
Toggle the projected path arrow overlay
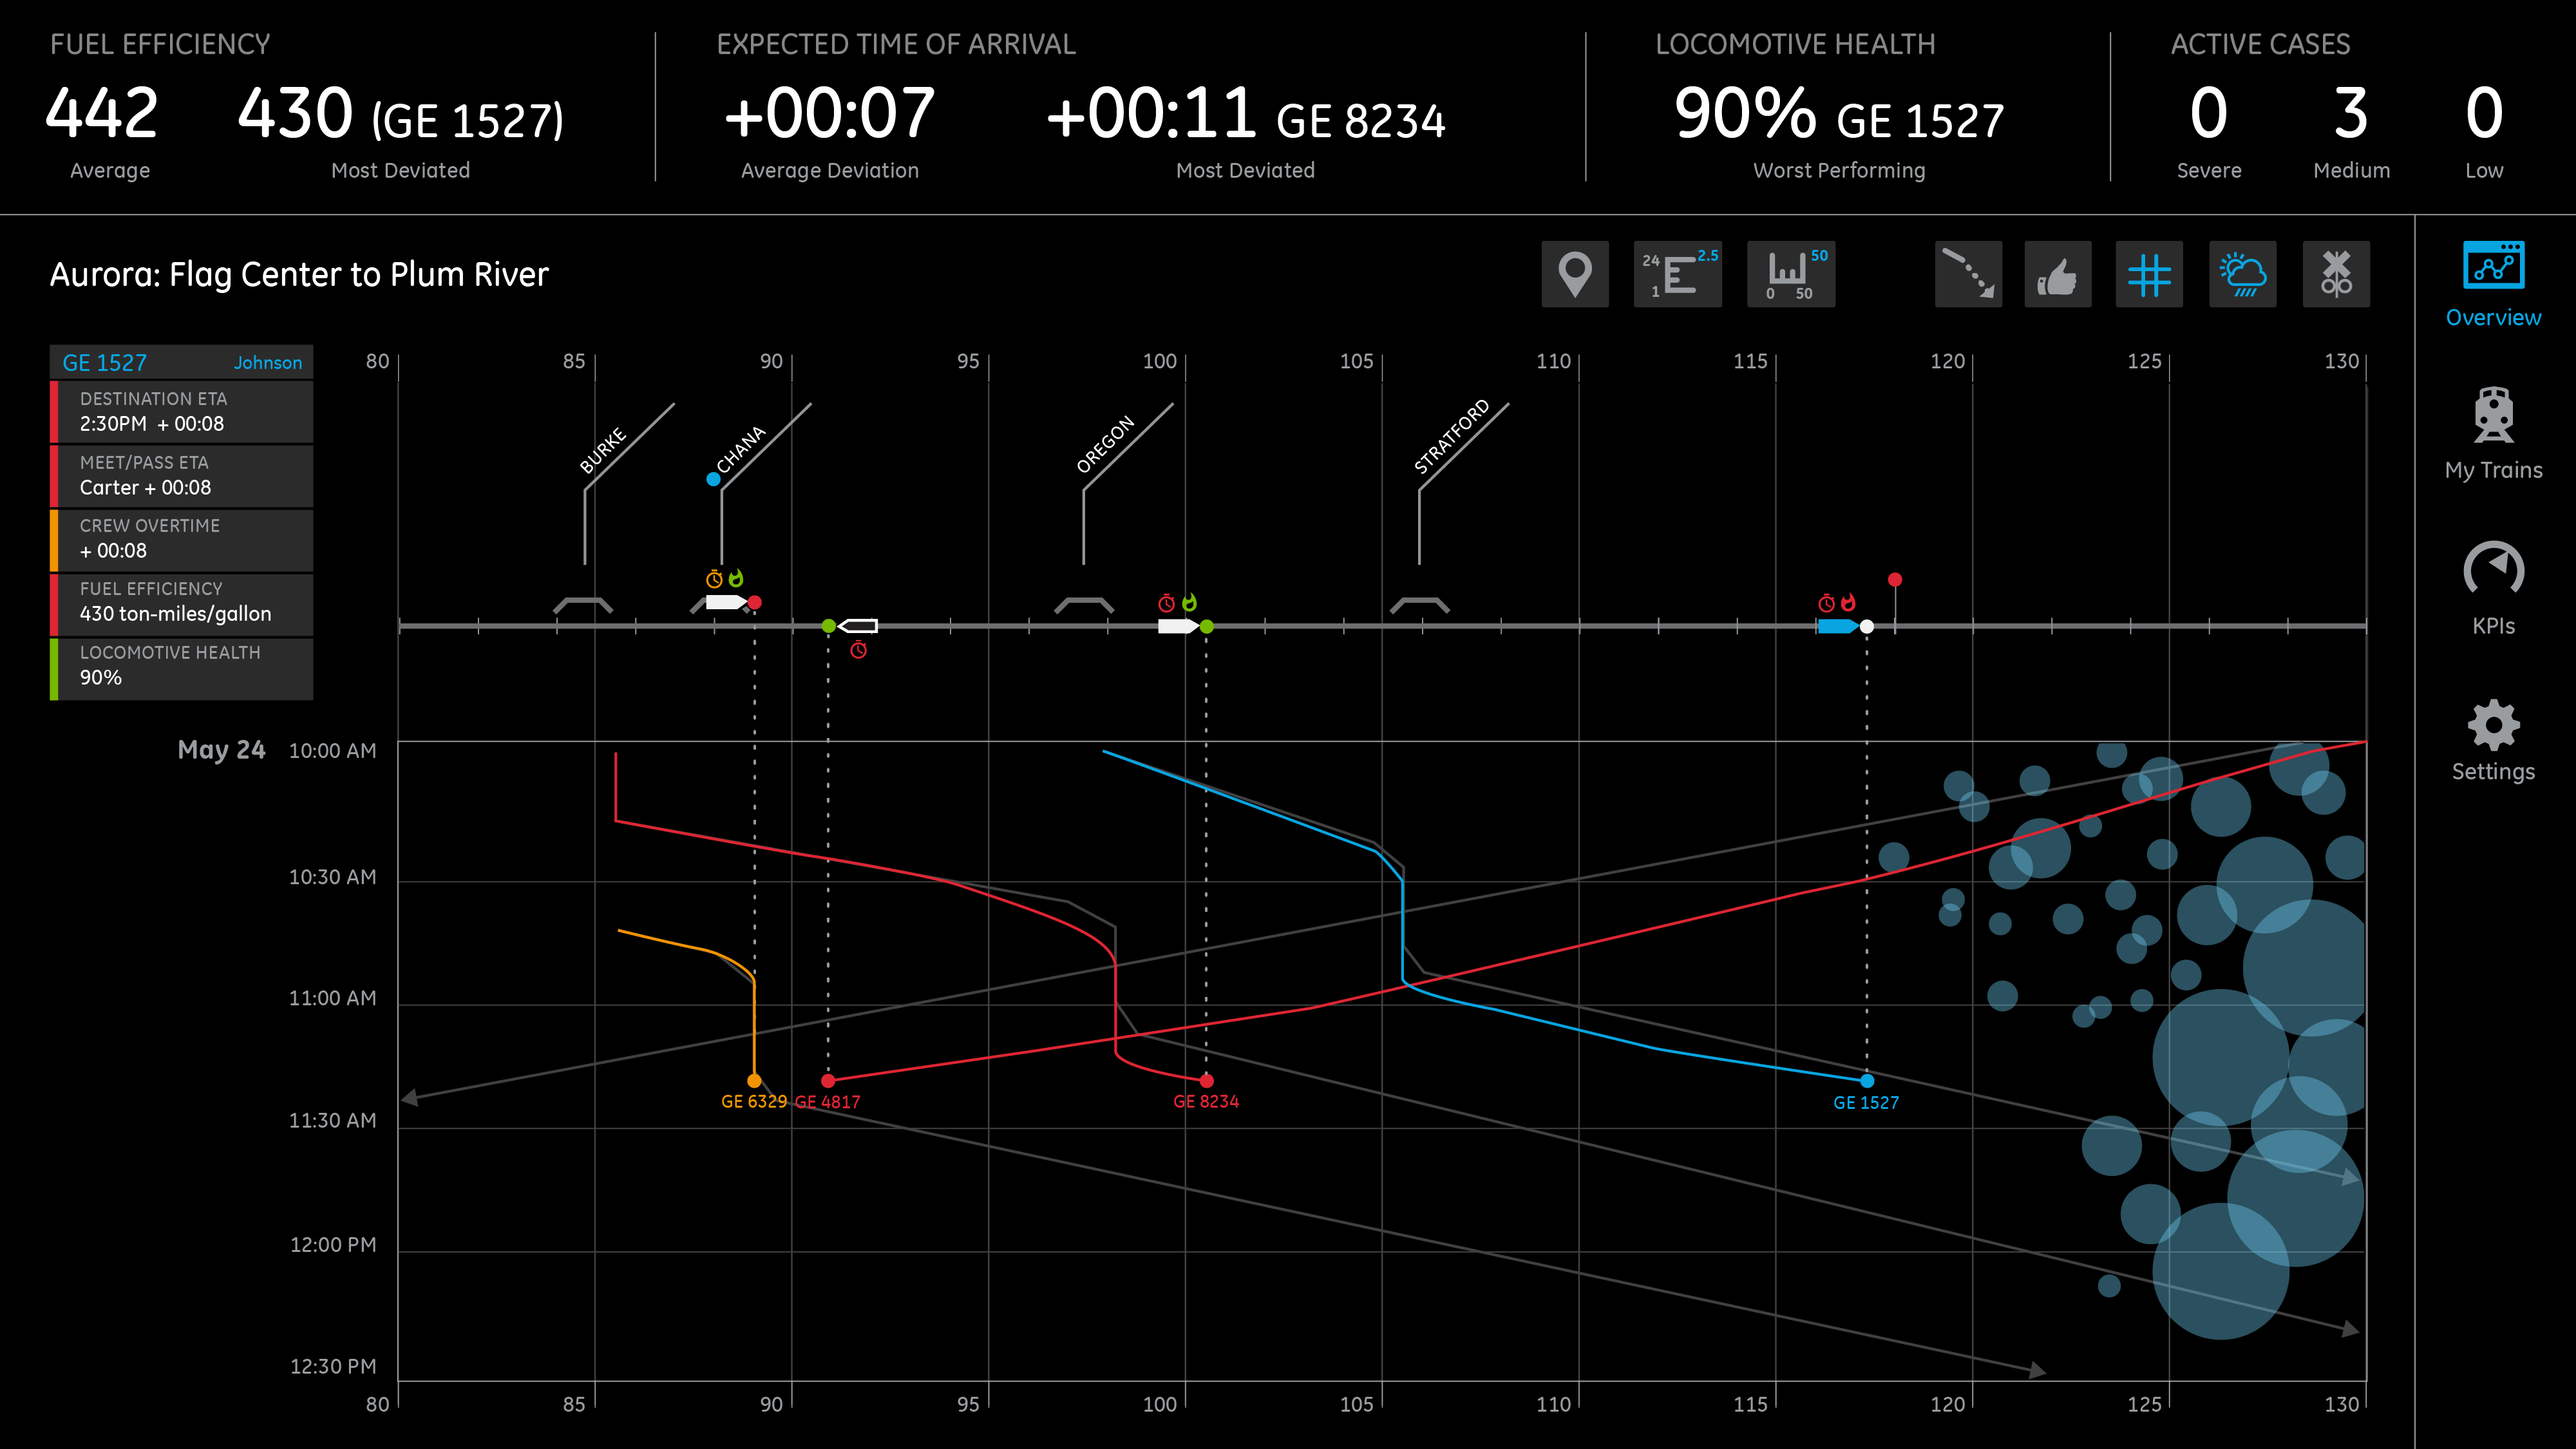[x=1968, y=274]
